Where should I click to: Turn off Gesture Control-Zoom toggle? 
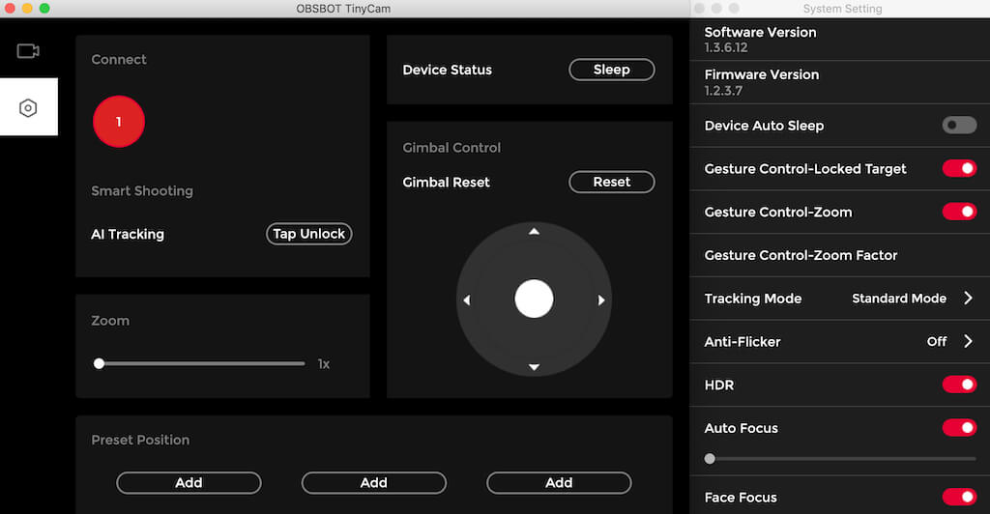pyautogui.click(x=959, y=212)
